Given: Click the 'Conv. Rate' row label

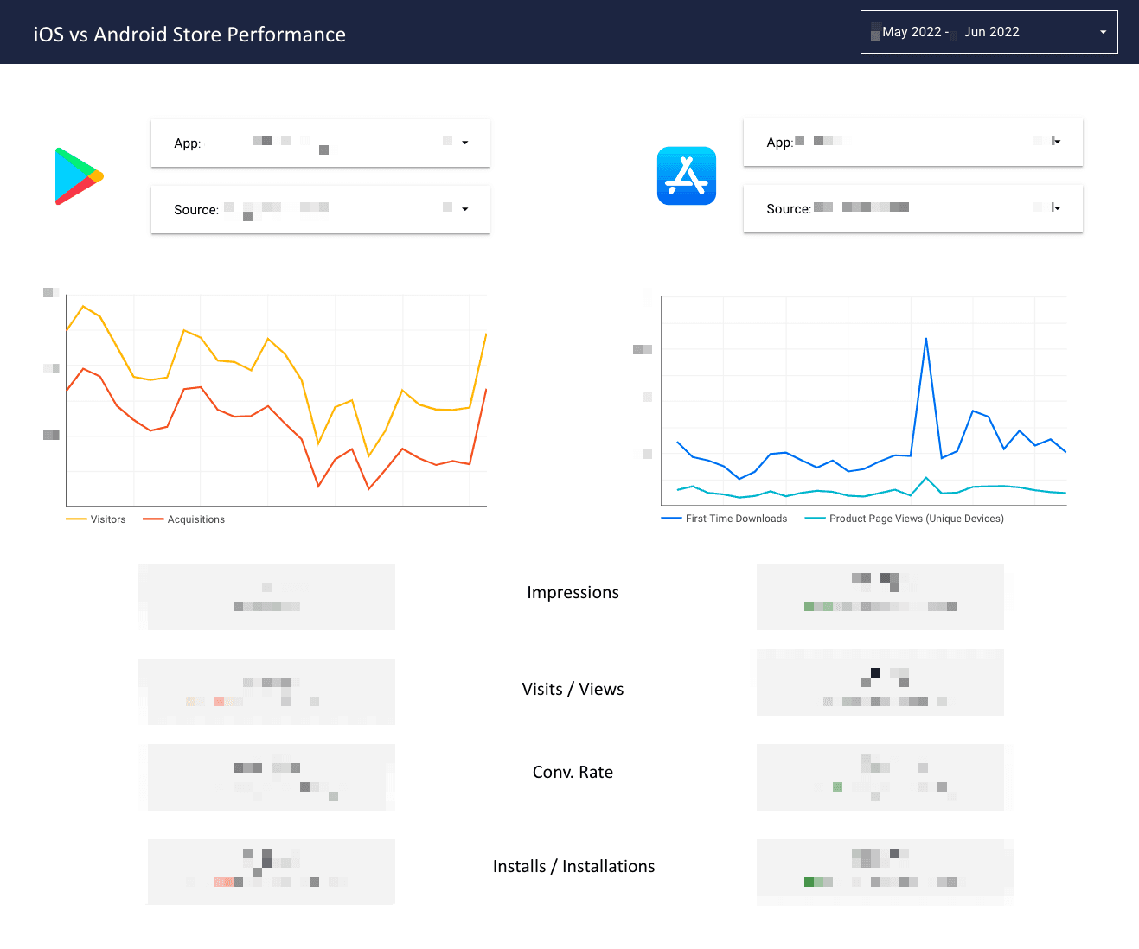Looking at the screenshot, I should click(x=573, y=772).
